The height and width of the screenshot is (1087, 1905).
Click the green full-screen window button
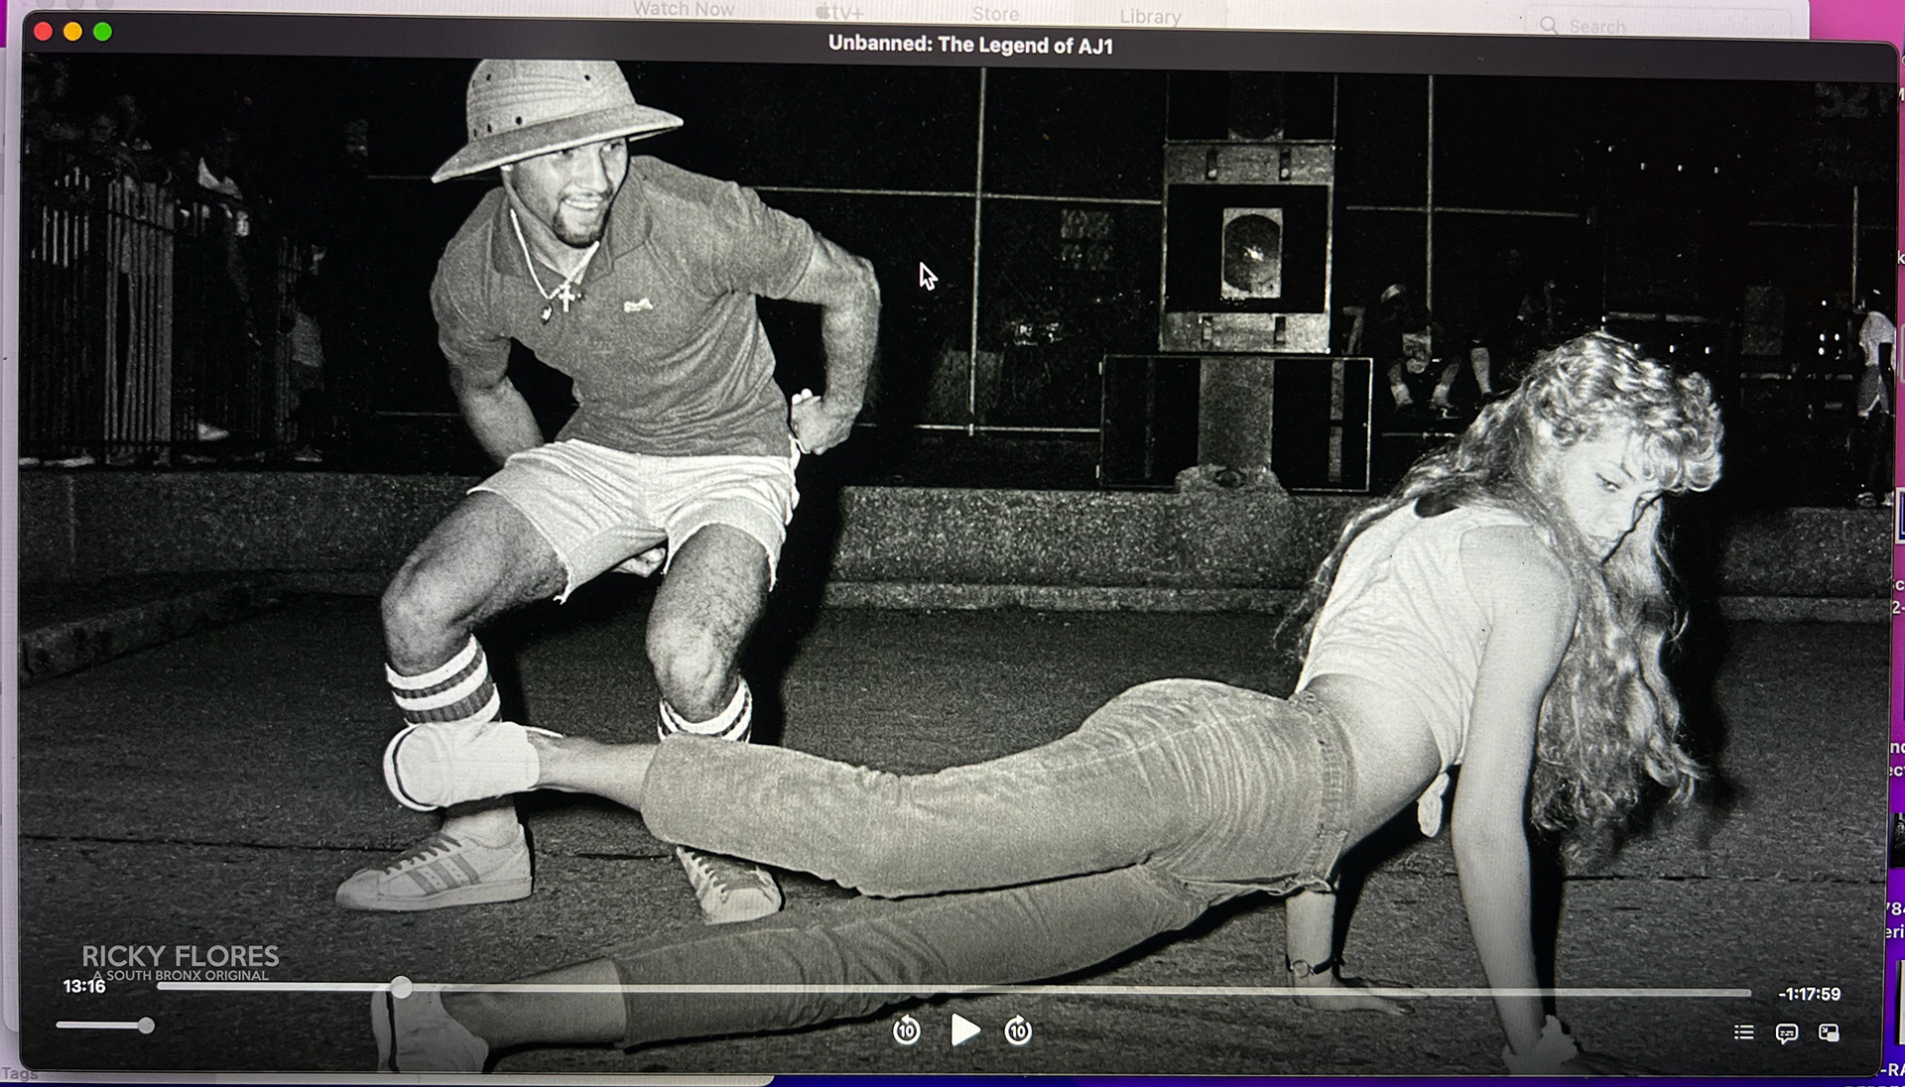click(102, 32)
